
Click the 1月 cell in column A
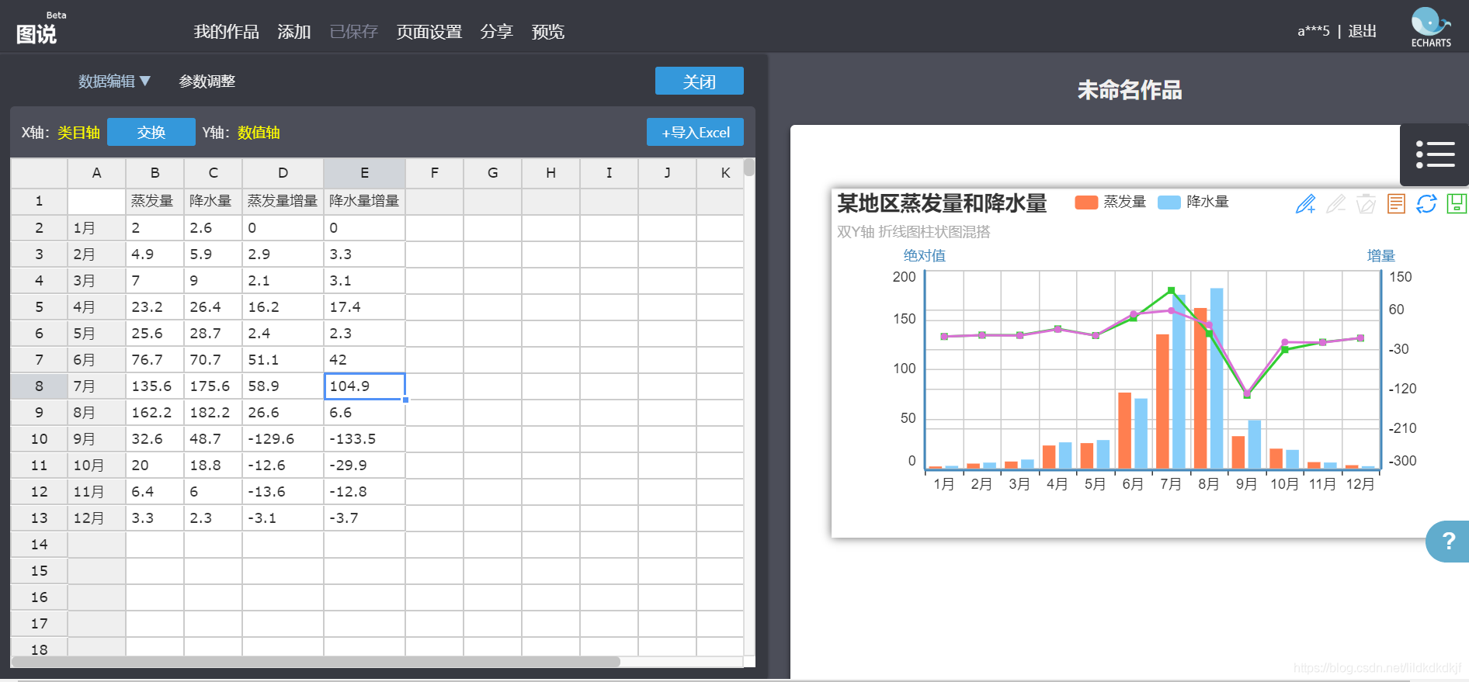click(x=97, y=227)
